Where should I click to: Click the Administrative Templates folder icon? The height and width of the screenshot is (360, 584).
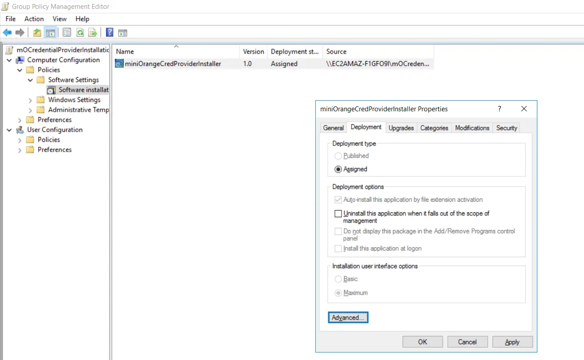coord(41,110)
